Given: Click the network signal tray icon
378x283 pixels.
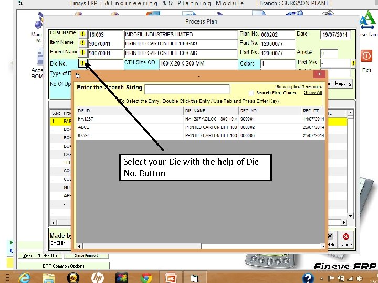Looking at the screenshot, I should pyautogui.click(x=350, y=278).
